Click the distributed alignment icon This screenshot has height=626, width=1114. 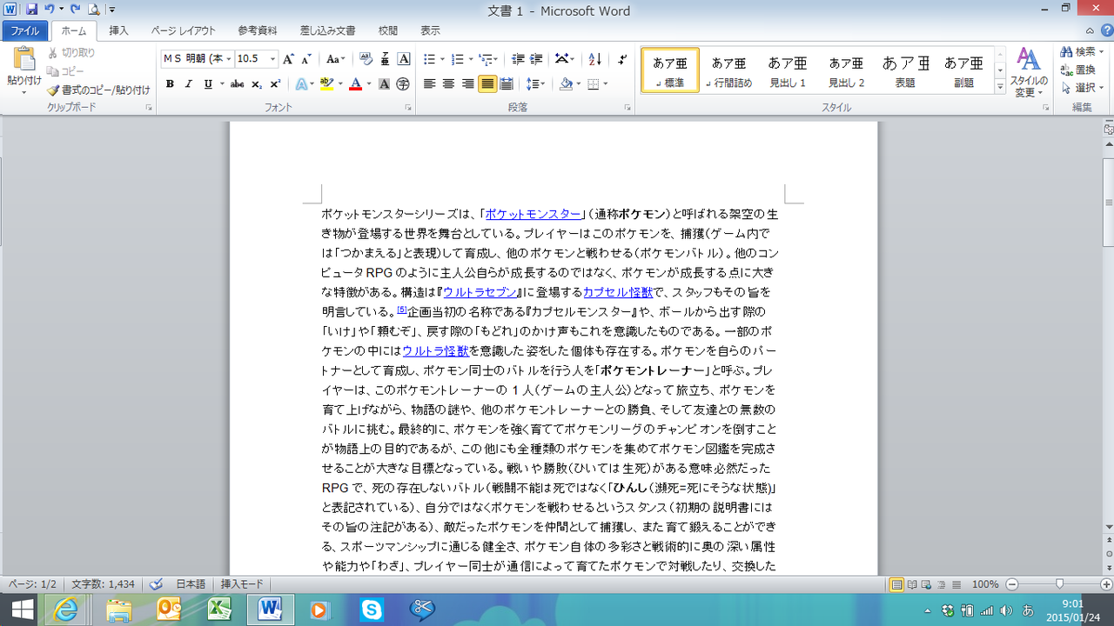point(507,84)
